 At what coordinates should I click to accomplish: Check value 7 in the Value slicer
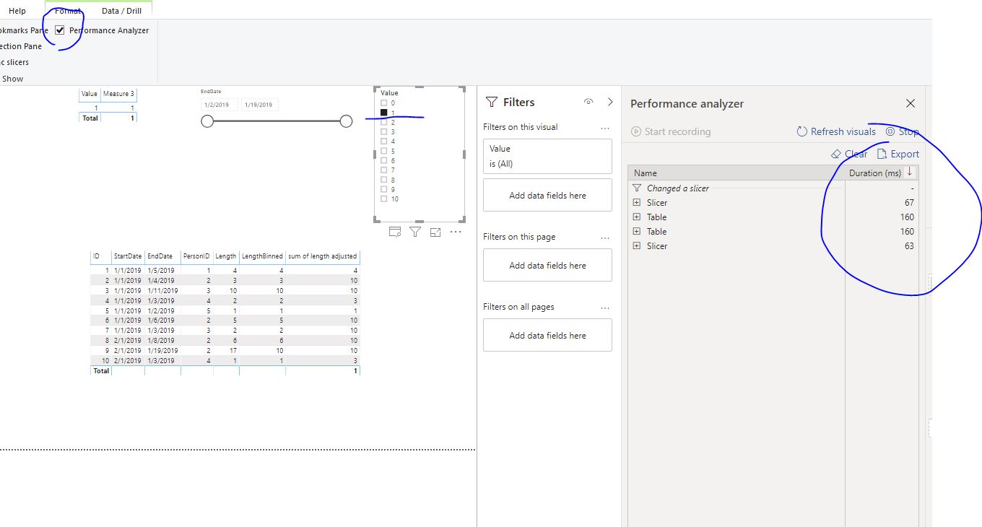point(384,170)
